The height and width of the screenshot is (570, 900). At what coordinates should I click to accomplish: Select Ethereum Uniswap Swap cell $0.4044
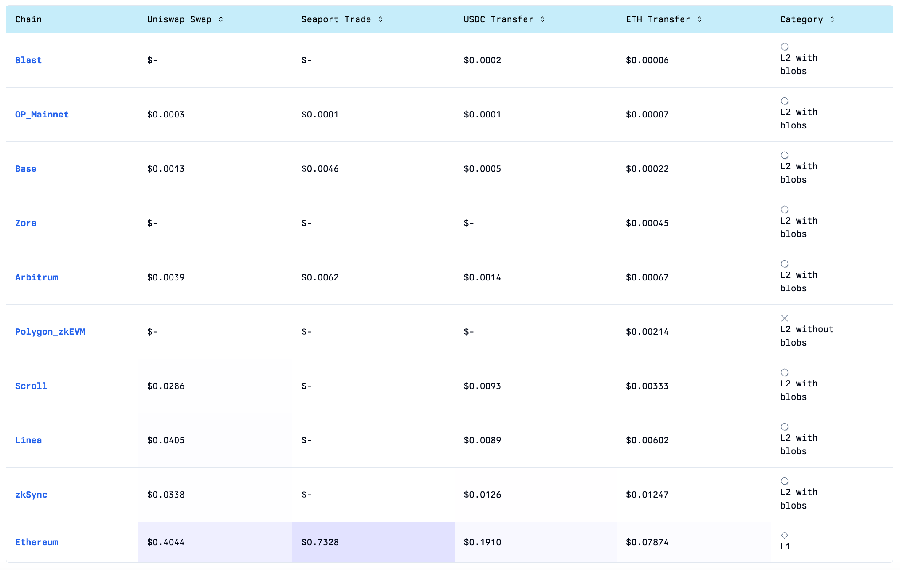coord(215,542)
